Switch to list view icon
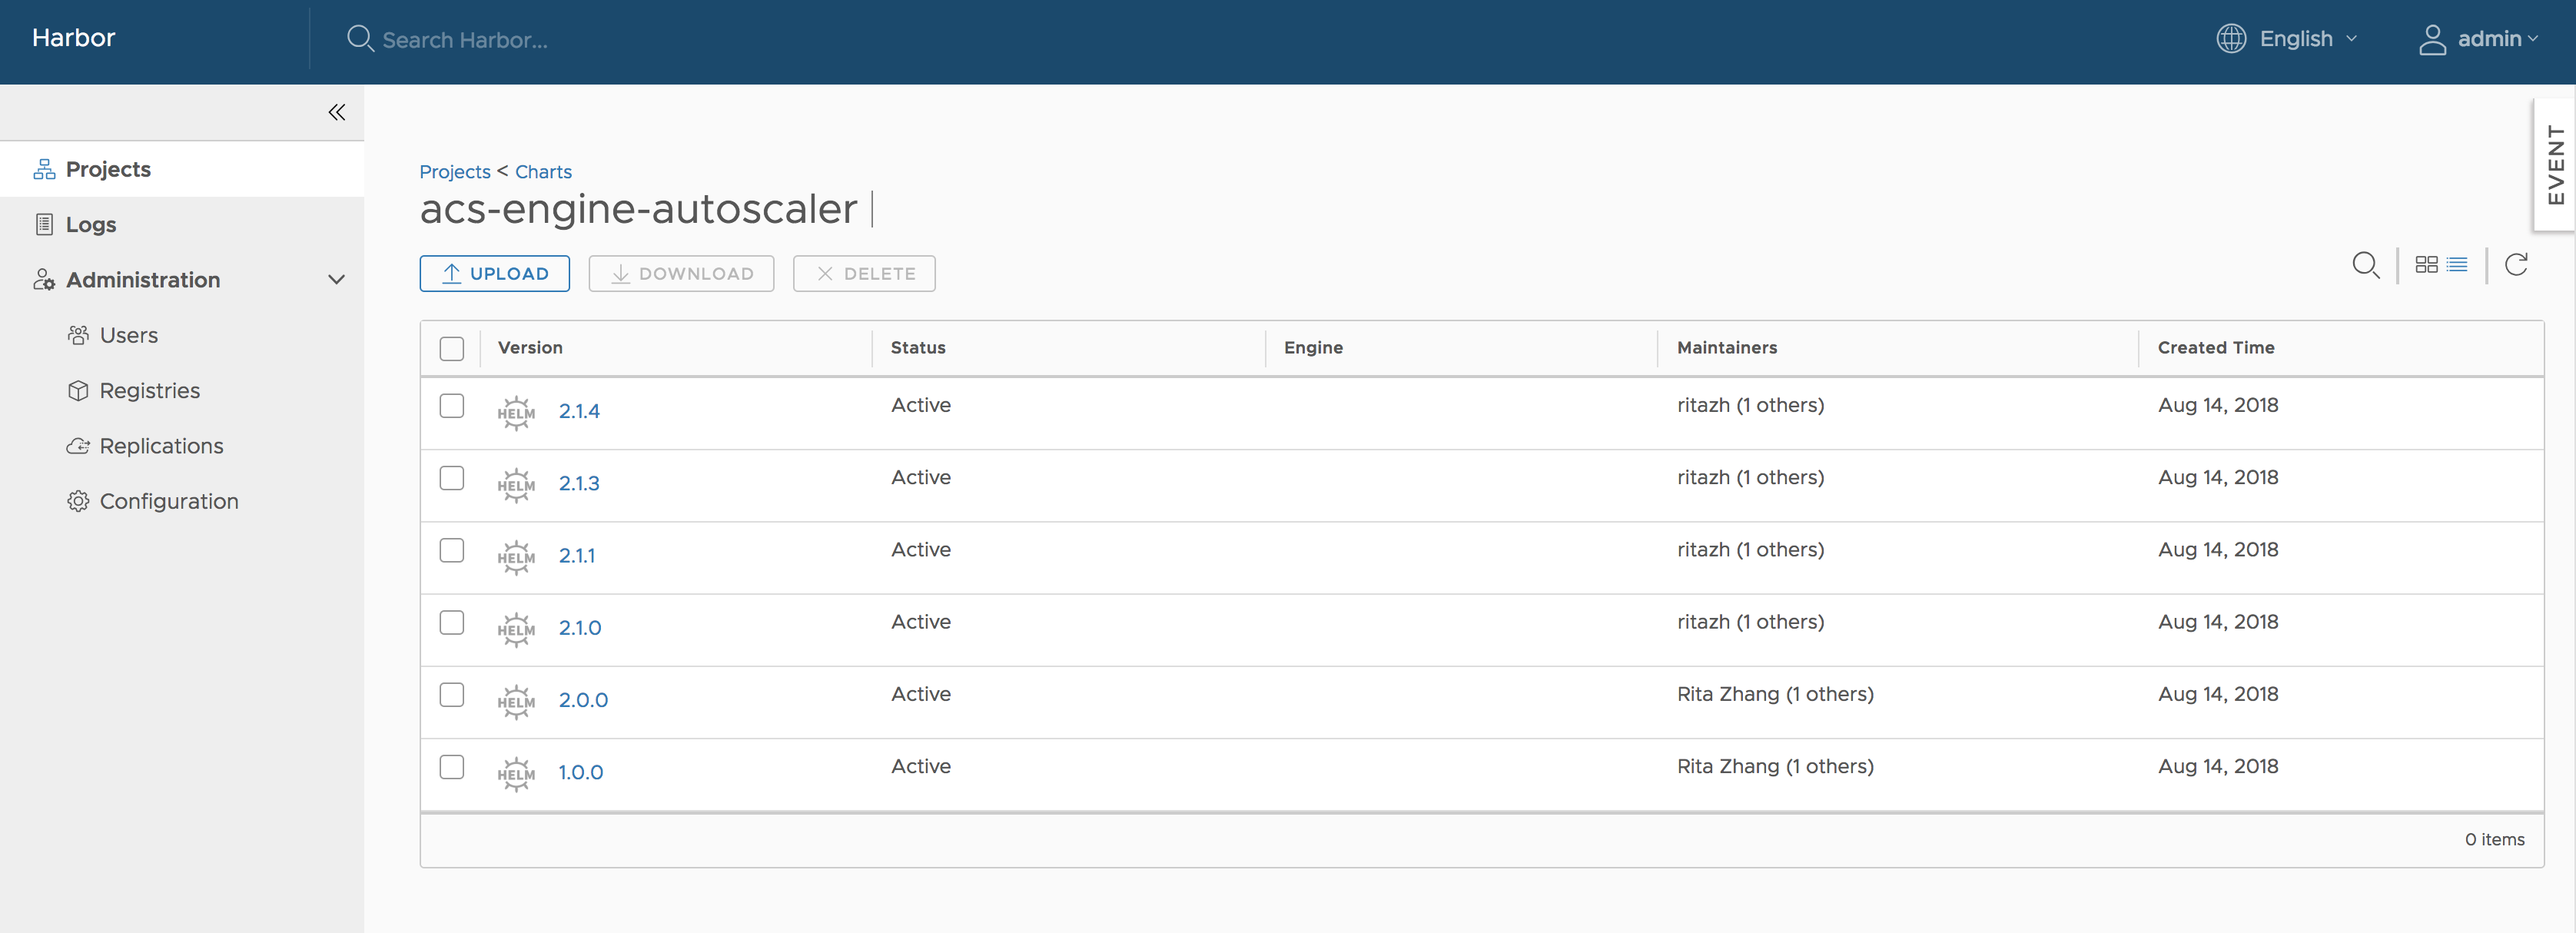The height and width of the screenshot is (933, 2576). pos(2457,265)
